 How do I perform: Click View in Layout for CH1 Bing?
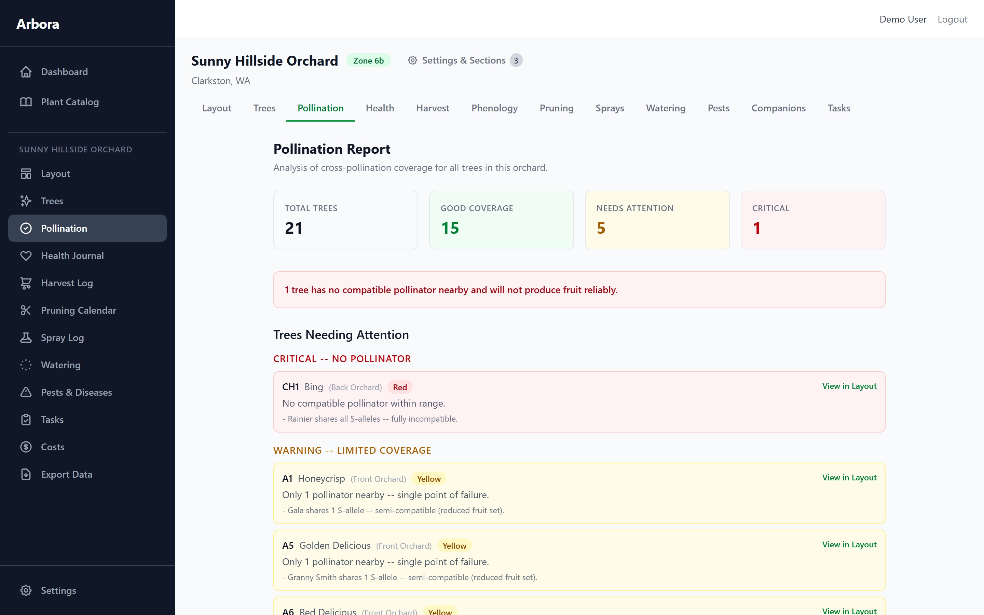(849, 386)
